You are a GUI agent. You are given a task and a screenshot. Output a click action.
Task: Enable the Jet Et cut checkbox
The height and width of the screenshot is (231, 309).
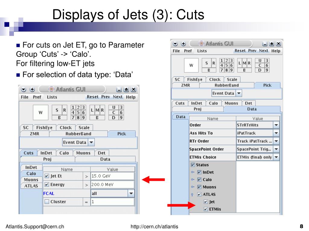[x=47, y=176]
